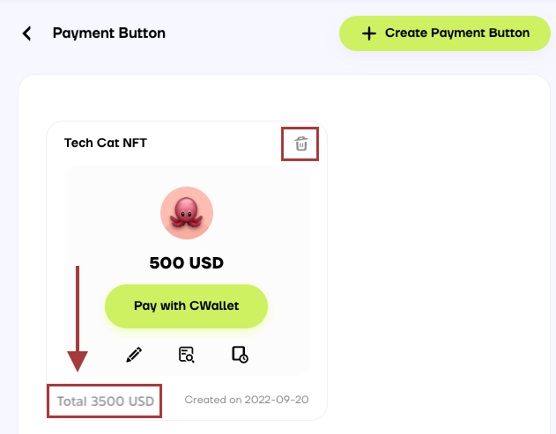Click the pink octopus avatar image
The width and height of the screenshot is (556, 434).
(x=186, y=213)
